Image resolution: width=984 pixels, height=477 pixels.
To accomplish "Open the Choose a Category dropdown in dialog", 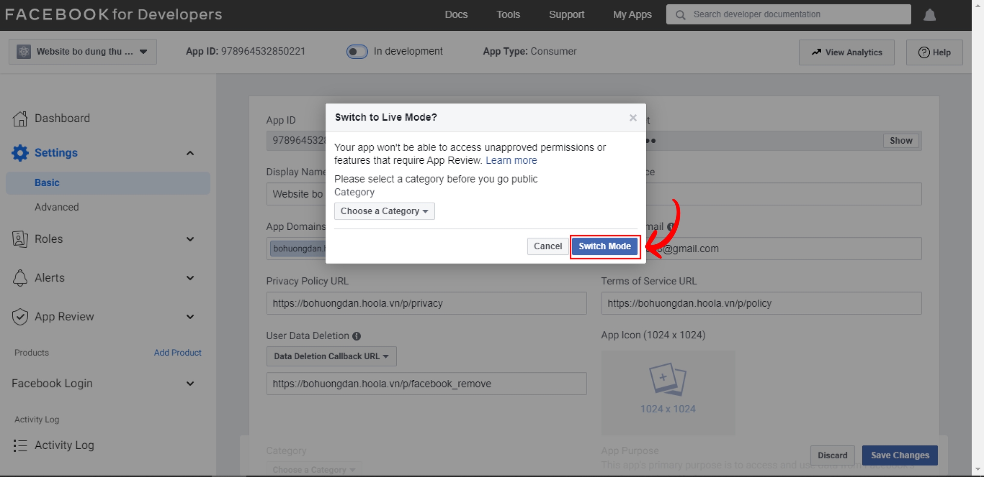I will (384, 211).
